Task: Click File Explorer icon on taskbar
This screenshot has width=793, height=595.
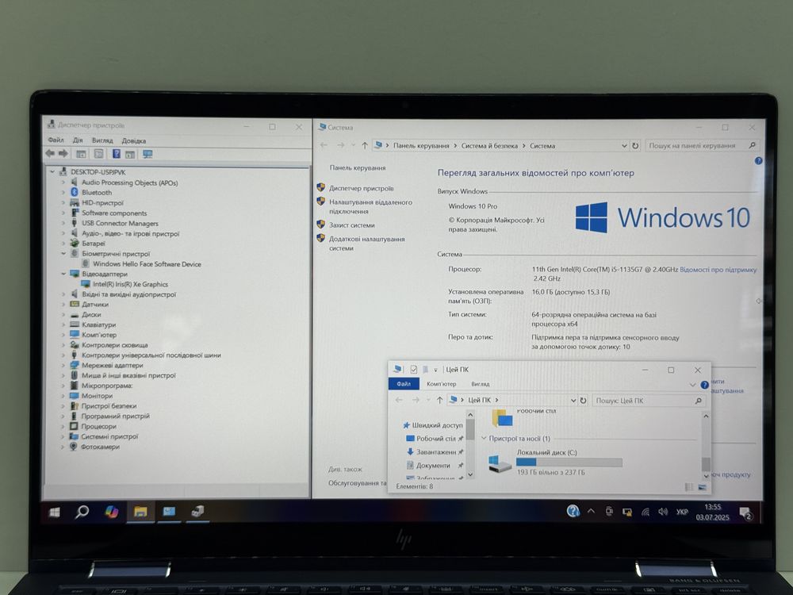Action: pos(140,512)
